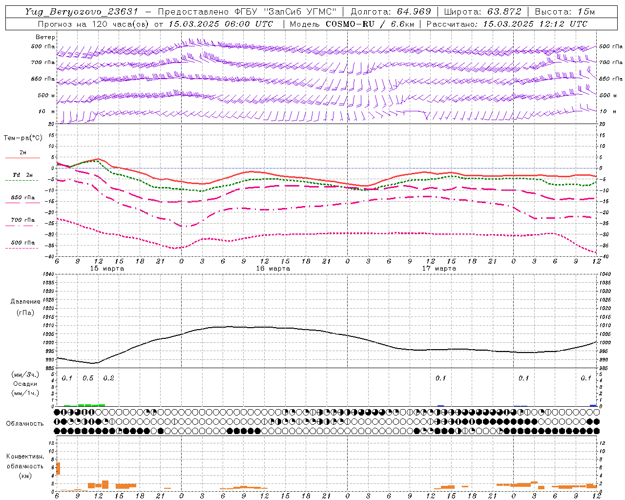Click the tall orange convective bar at hour 6
Viewport: 625px width, 500px height.
click(x=58, y=468)
